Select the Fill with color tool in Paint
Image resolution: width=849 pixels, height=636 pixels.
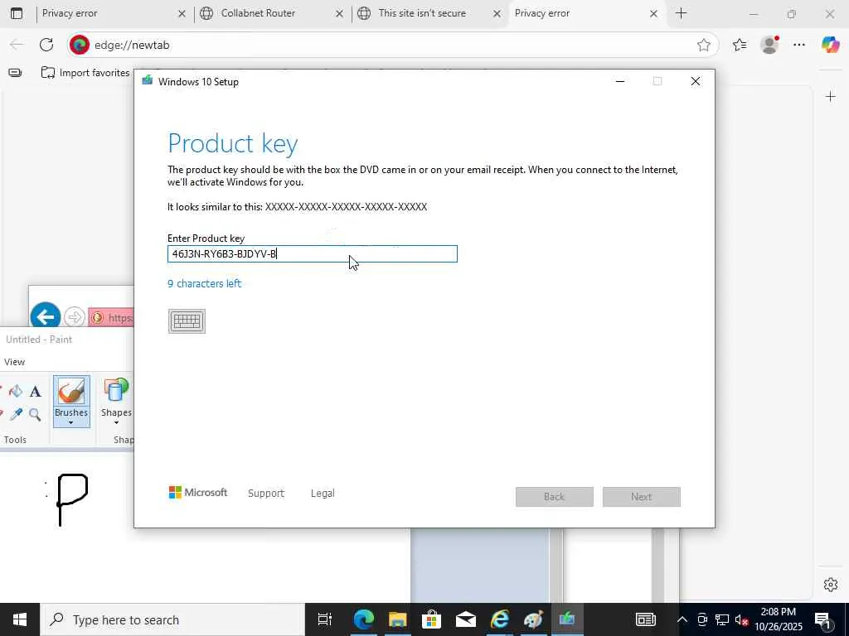tap(16, 391)
